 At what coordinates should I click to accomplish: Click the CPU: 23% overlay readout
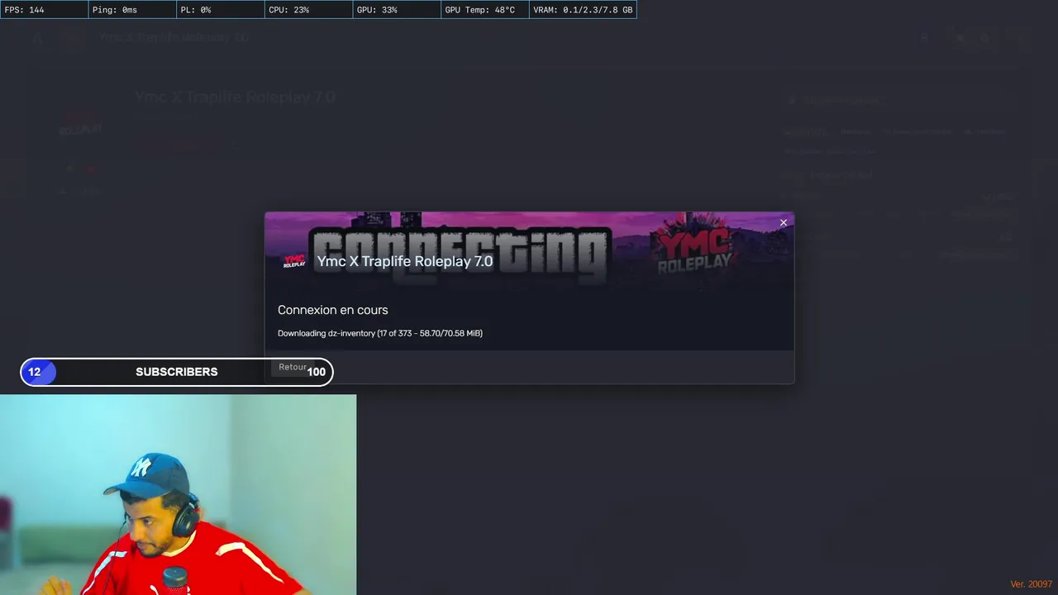pos(308,10)
